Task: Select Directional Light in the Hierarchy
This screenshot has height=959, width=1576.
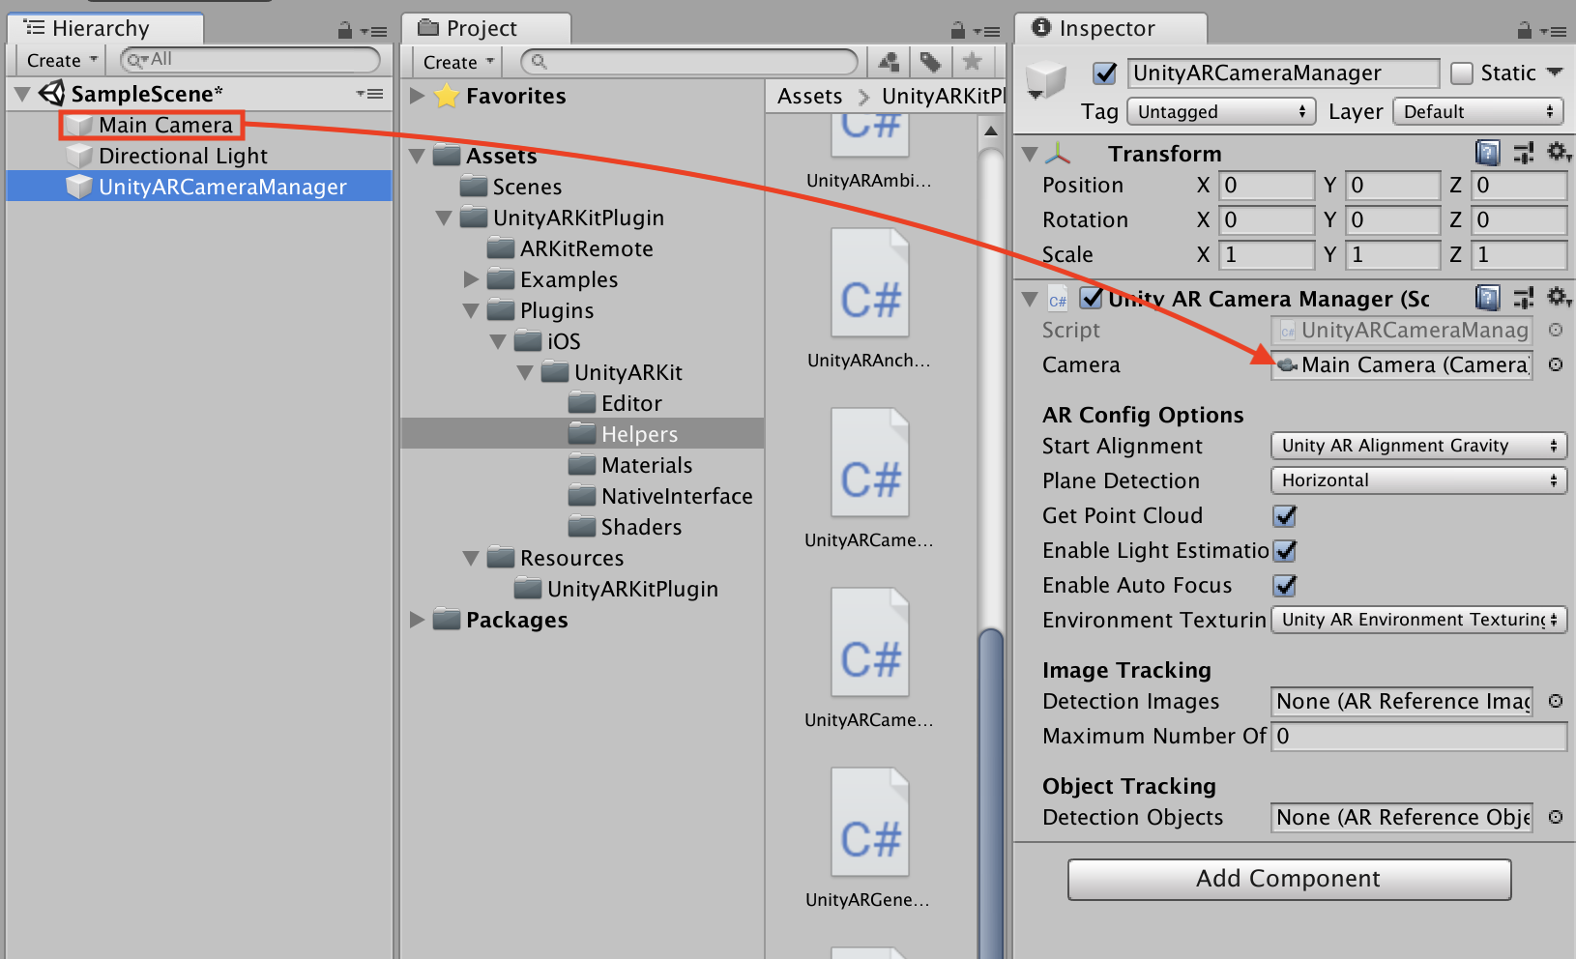Action: click(183, 156)
